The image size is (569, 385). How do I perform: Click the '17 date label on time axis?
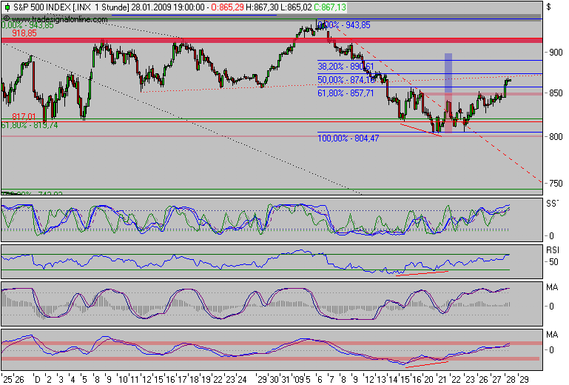[181, 379]
